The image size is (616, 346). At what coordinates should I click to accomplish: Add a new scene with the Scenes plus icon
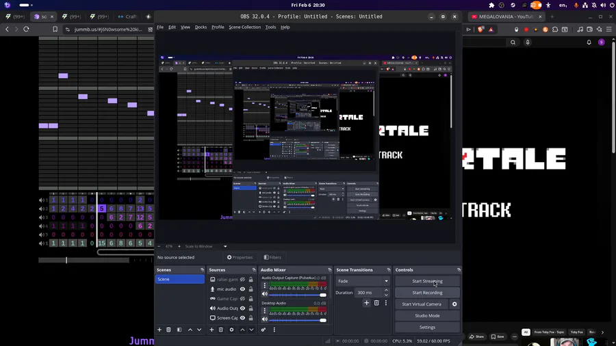159,330
